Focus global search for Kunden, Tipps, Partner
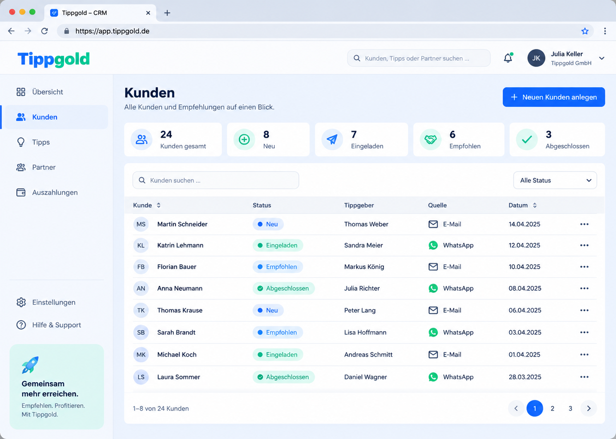This screenshot has height=439, width=616. click(419, 58)
